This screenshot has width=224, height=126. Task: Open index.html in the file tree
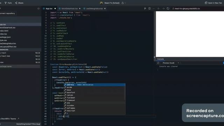21,31
